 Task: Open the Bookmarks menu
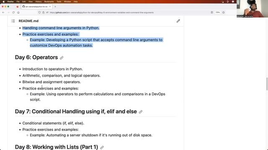49,2
